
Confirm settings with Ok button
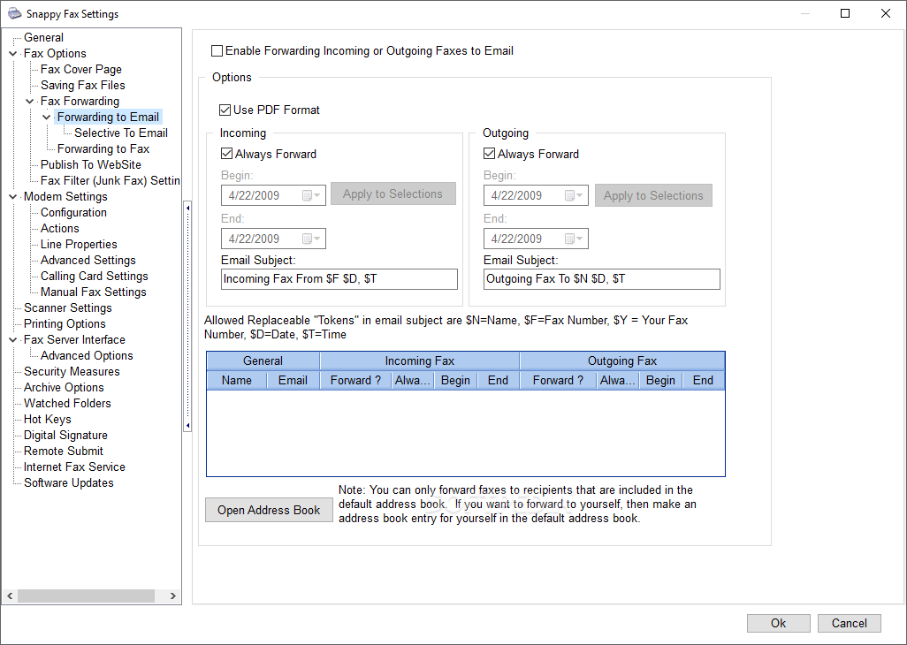779,623
